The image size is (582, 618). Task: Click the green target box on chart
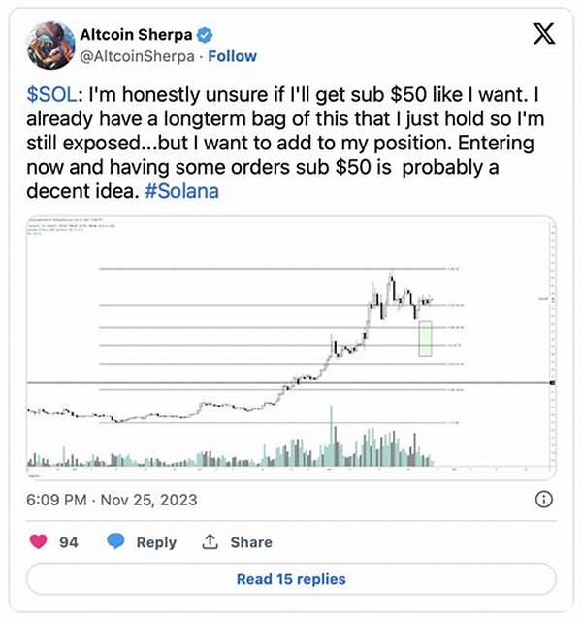pos(425,338)
